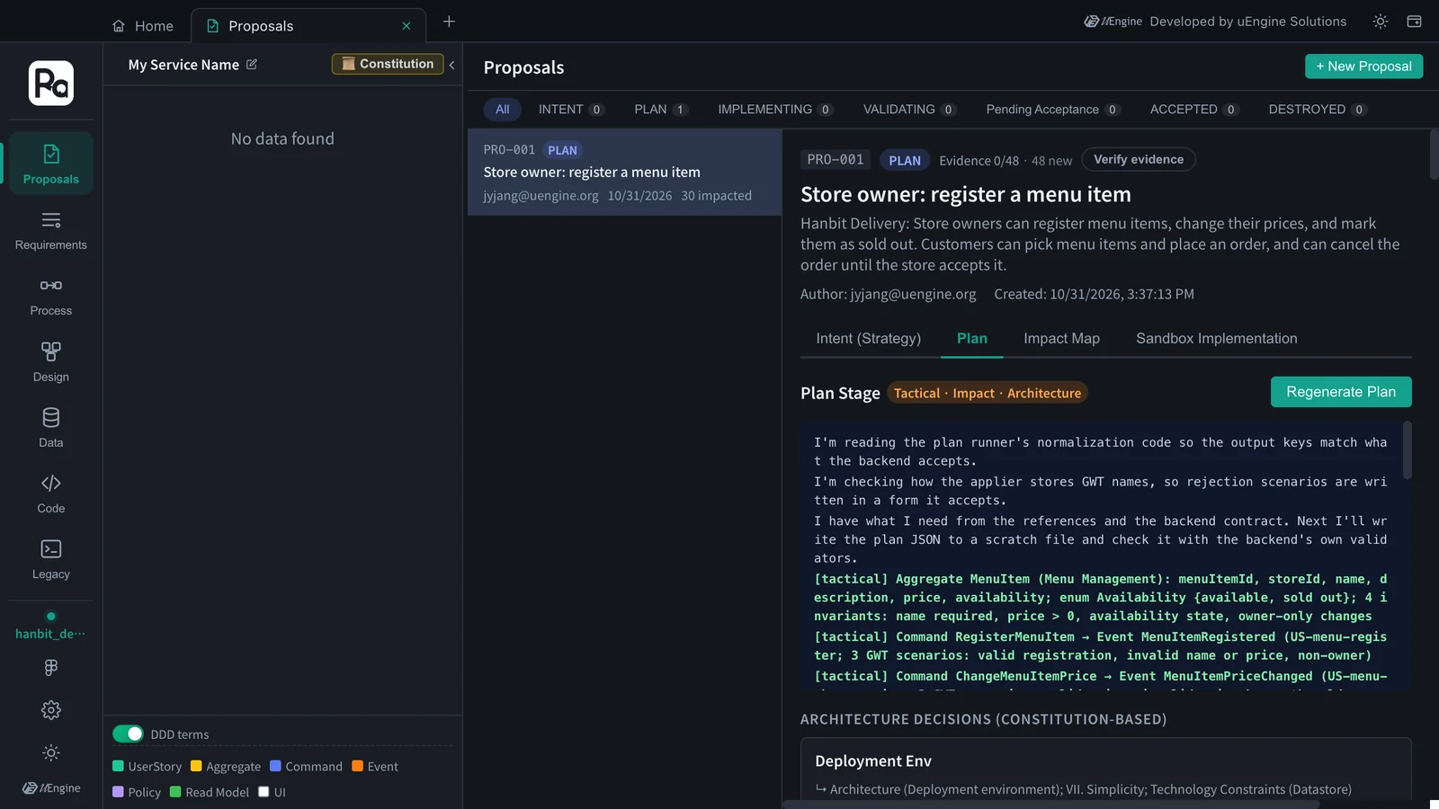Close the Proposals tab
This screenshot has width=1439, height=809.
pos(407,26)
